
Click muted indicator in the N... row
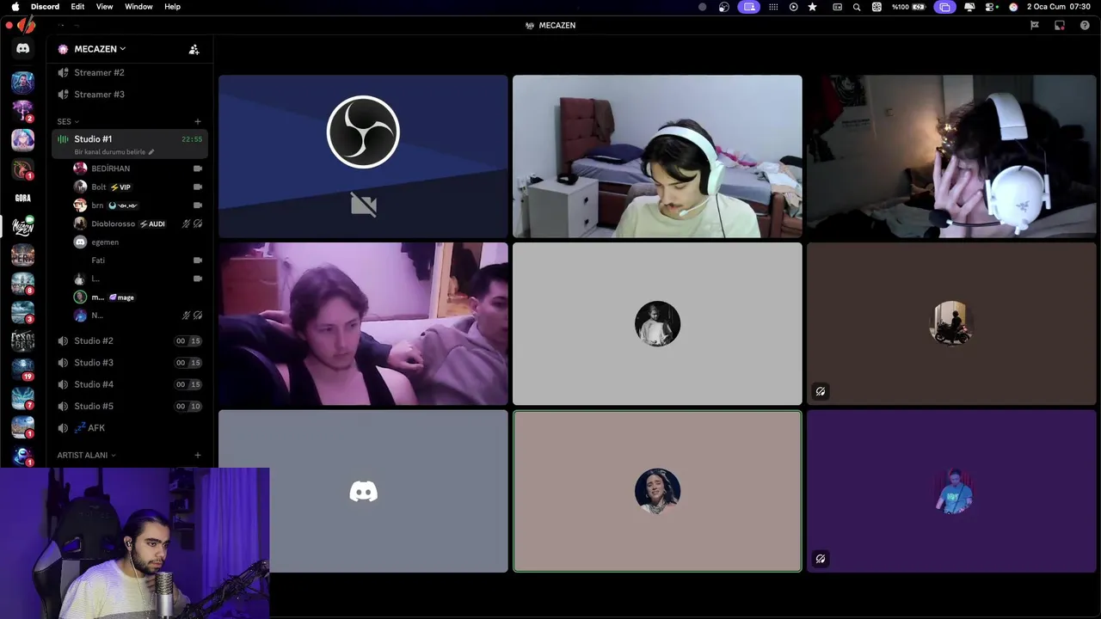(x=186, y=316)
